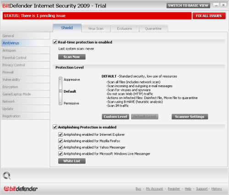Screen dimensions: 229x195
Task: Click the Buy link
Action: (138, 189)
